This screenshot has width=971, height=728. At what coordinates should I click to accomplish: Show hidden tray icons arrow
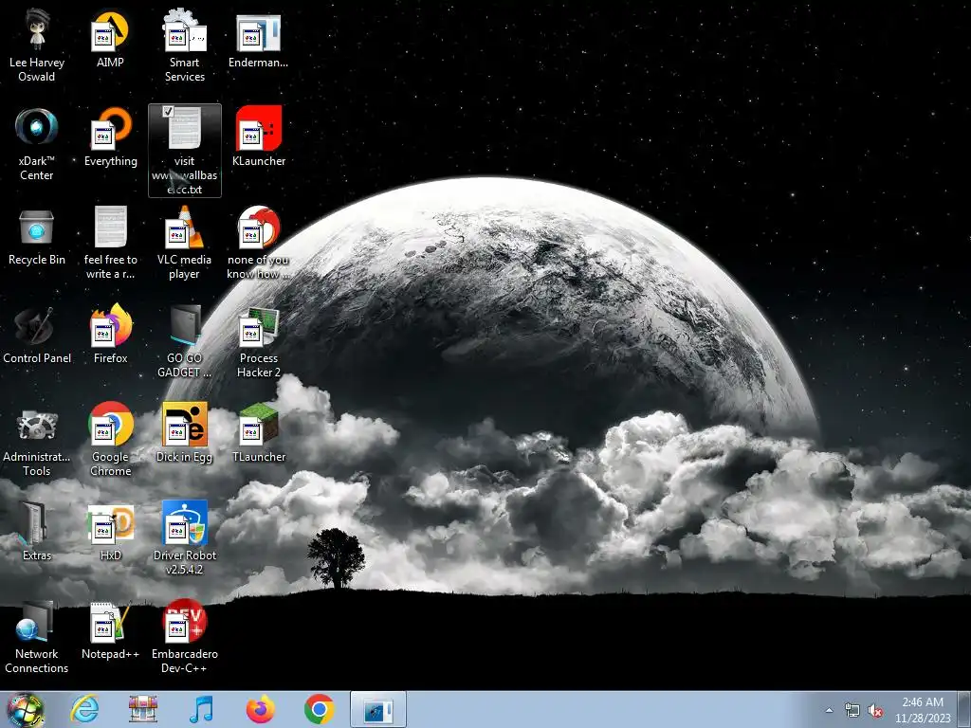pyautogui.click(x=829, y=710)
